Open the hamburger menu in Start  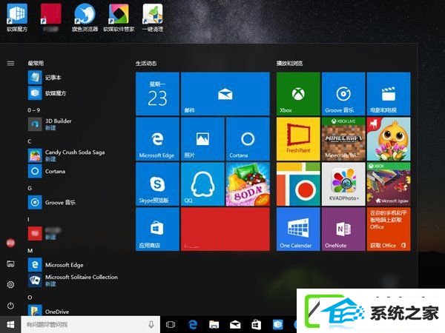(10, 63)
